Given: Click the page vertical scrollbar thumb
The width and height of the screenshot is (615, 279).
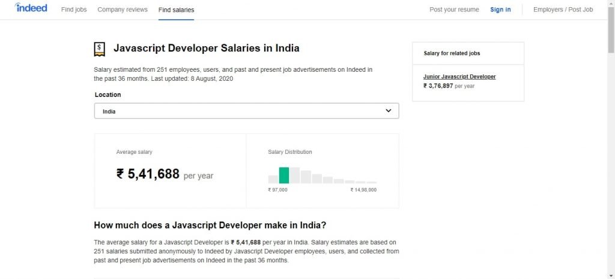Looking at the screenshot, I should point(611,29).
